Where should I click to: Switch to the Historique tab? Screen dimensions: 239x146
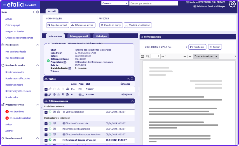[101, 36]
